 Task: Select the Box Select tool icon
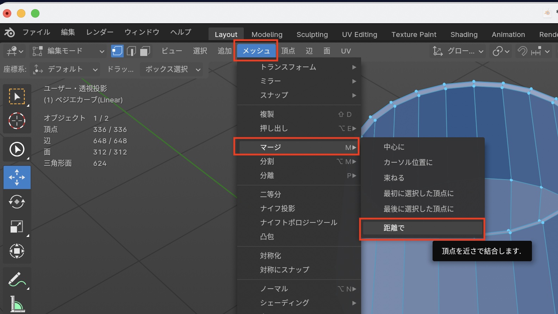17,96
